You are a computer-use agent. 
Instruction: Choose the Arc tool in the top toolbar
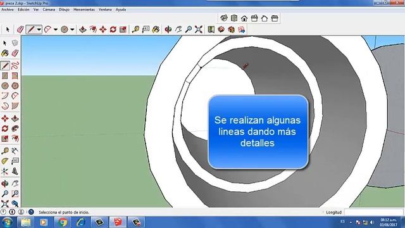coord(47,30)
